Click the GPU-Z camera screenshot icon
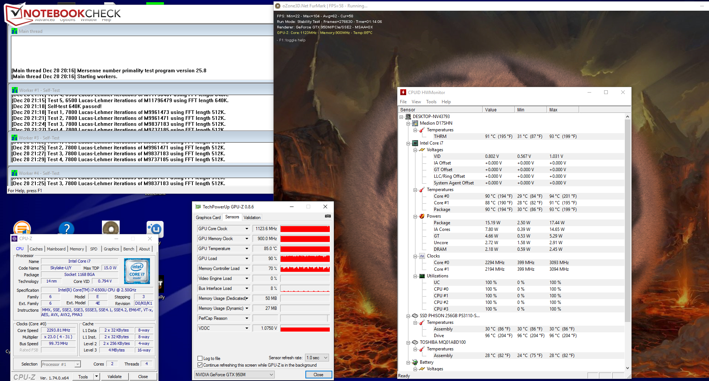Image resolution: width=709 pixels, height=381 pixels. pyautogui.click(x=328, y=216)
